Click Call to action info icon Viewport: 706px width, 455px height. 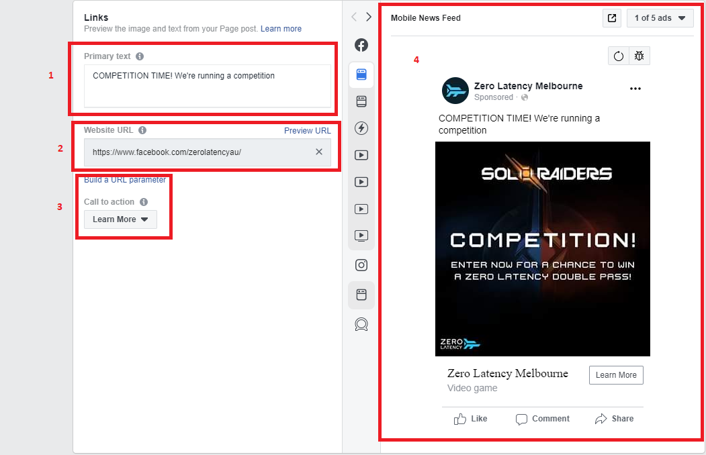[x=144, y=202]
